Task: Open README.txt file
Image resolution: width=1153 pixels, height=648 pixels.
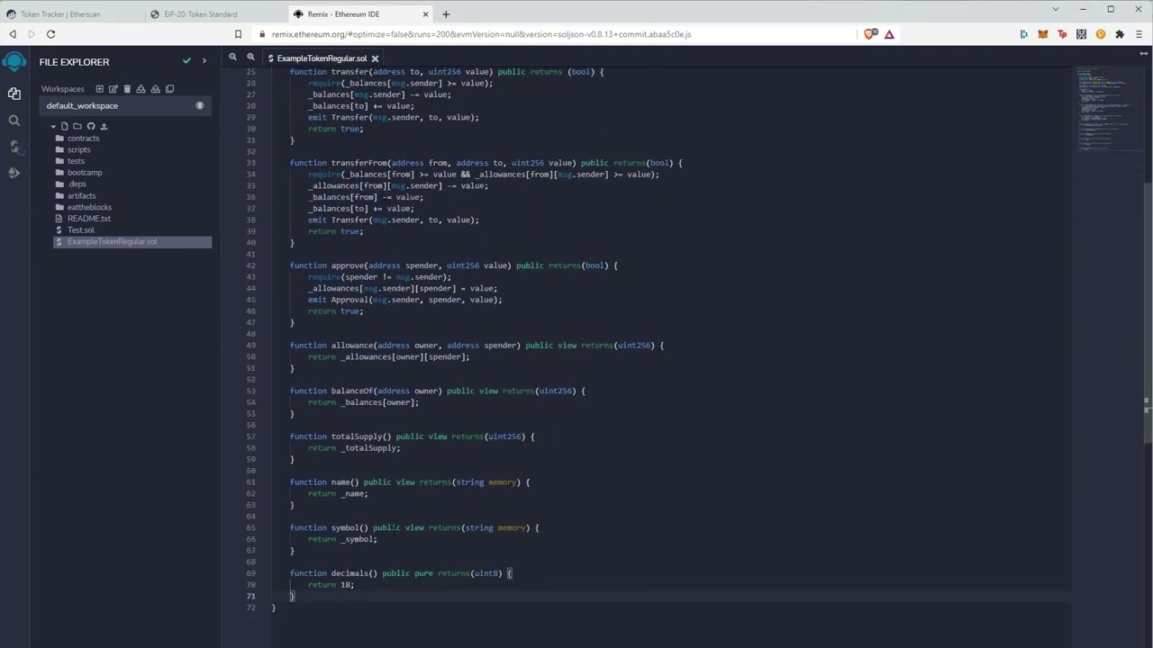Action: tap(88, 219)
